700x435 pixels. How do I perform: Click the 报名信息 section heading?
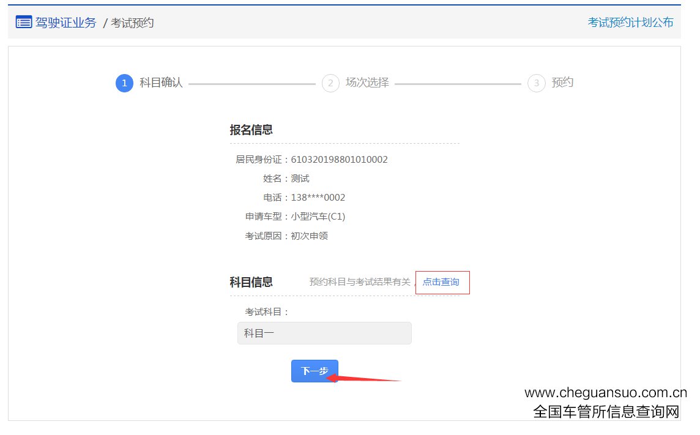251,130
